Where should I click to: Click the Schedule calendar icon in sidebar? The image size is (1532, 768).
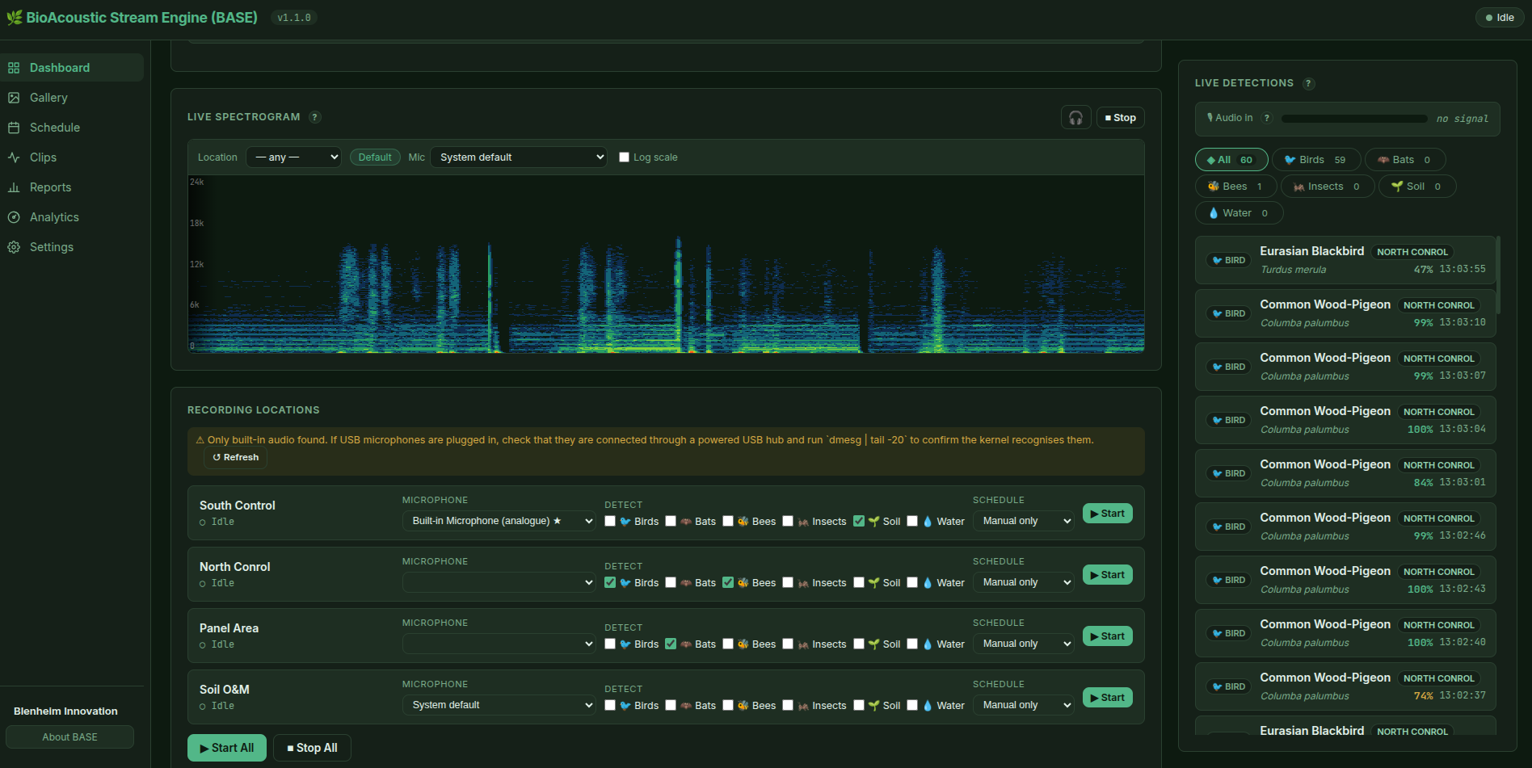pos(14,128)
